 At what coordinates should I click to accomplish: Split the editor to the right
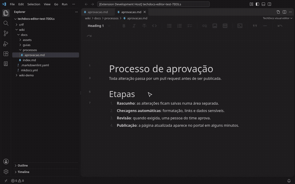pos(285,12)
